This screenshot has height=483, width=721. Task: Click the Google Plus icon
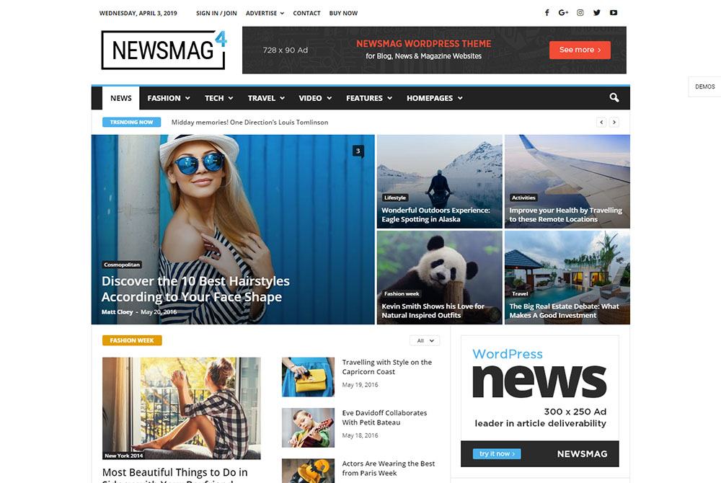pyautogui.click(x=563, y=13)
